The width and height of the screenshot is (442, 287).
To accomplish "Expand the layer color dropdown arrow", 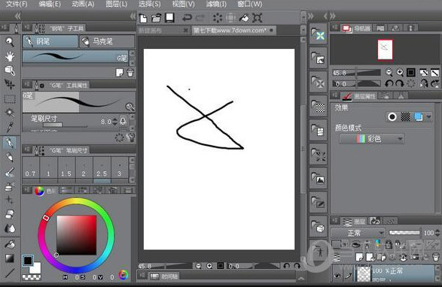I will (x=428, y=116).
